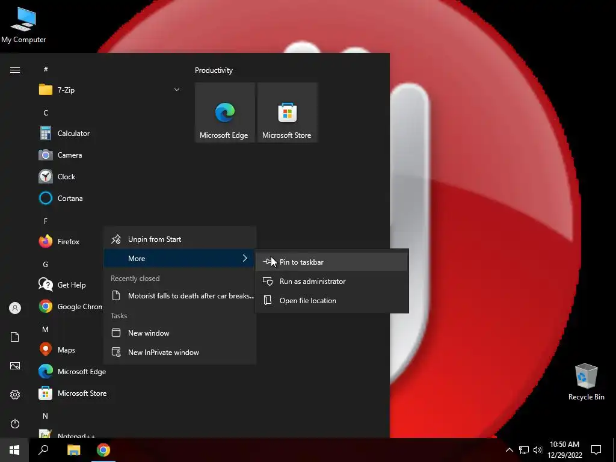
Task: Open Pictures from Start sidebar
Action: tap(15, 366)
